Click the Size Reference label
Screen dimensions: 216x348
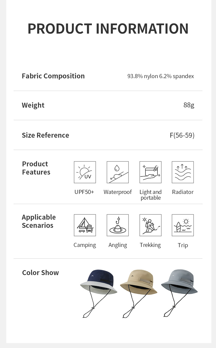pos(45,135)
